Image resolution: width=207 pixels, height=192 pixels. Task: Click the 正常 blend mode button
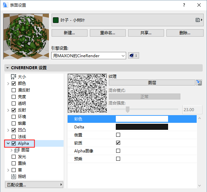144,96
